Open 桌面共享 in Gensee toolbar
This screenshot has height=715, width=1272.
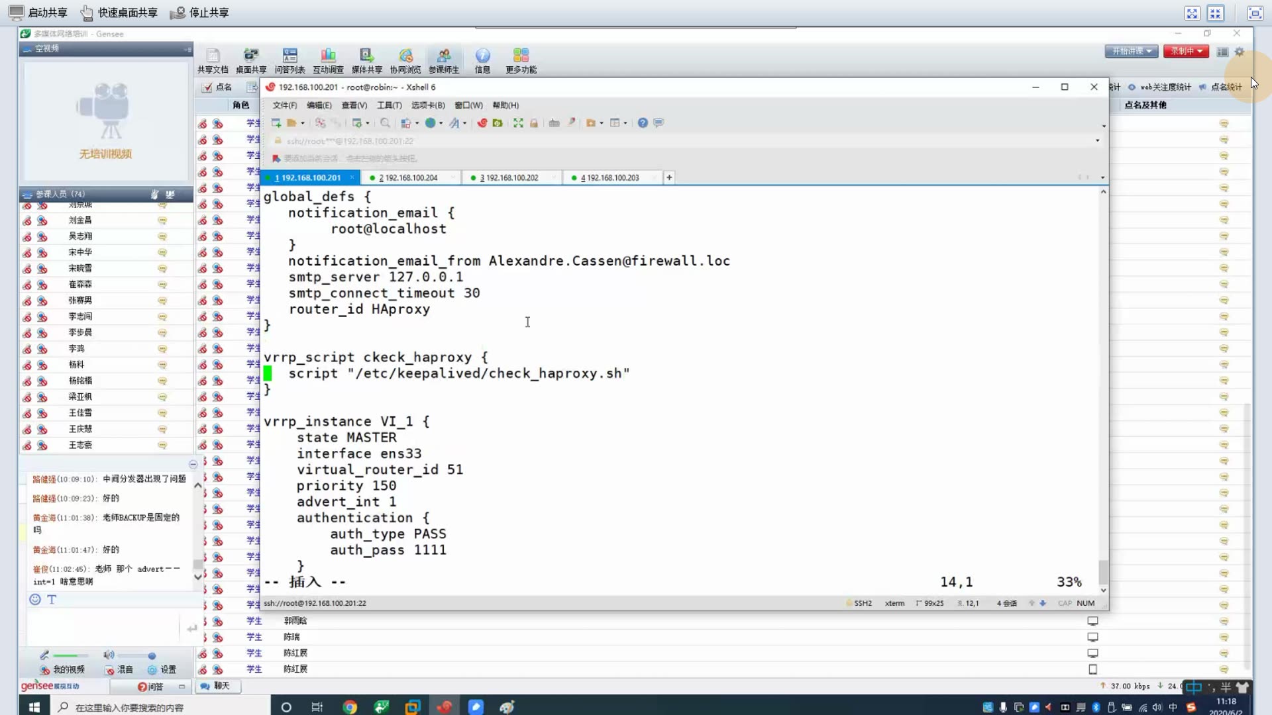click(x=251, y=61)
